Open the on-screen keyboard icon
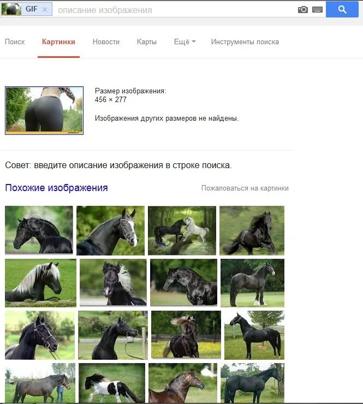 (x=317, y=10)
